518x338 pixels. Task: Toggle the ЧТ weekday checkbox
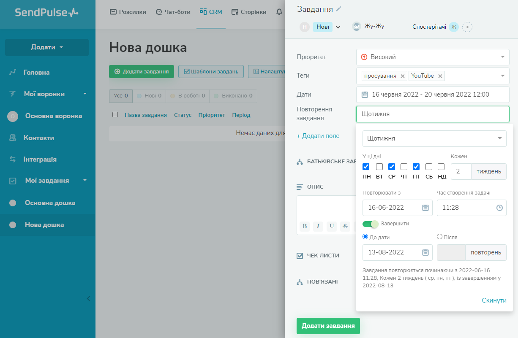[404, 167]
